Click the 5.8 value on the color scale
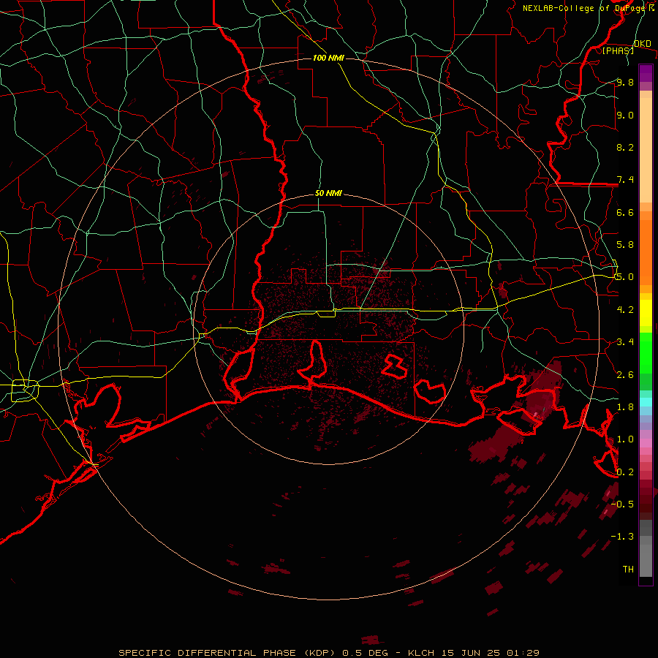This screenshot has width=658, height=658. pyautogui.click(x=625, y=245)
